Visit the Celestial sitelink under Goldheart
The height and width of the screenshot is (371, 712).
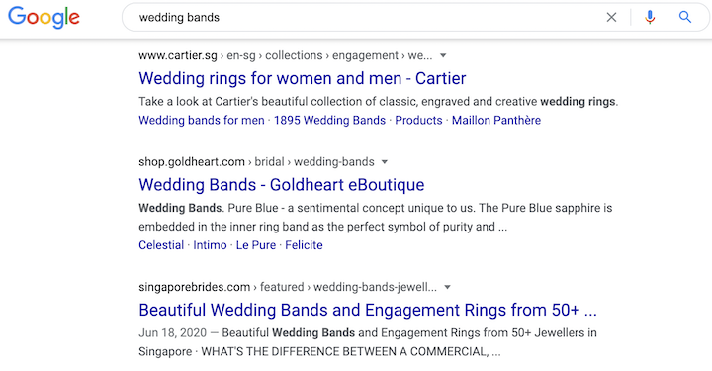coord(161,245)
